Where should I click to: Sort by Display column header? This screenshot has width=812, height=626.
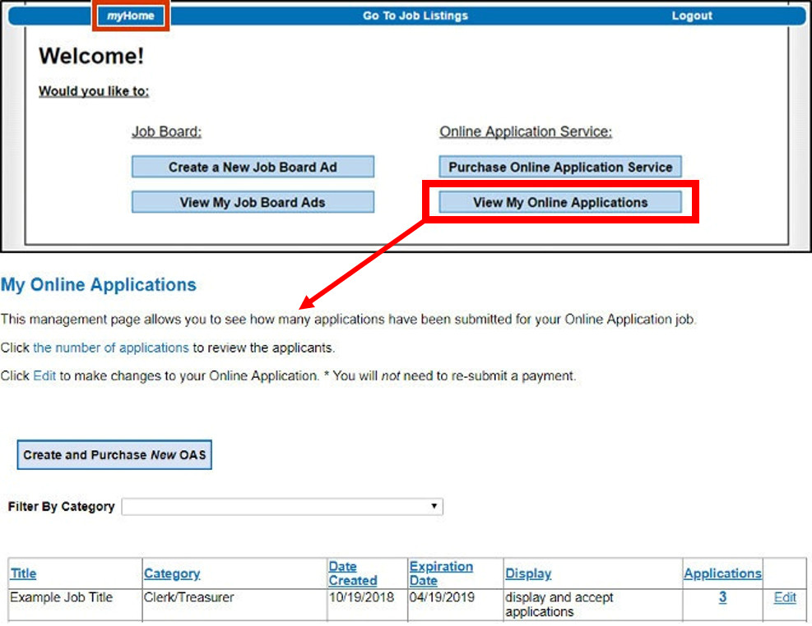[528, 573]
